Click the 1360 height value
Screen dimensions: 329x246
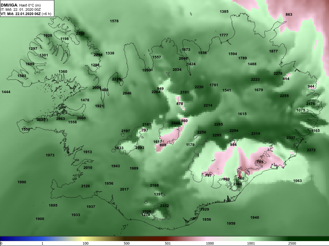63,72
